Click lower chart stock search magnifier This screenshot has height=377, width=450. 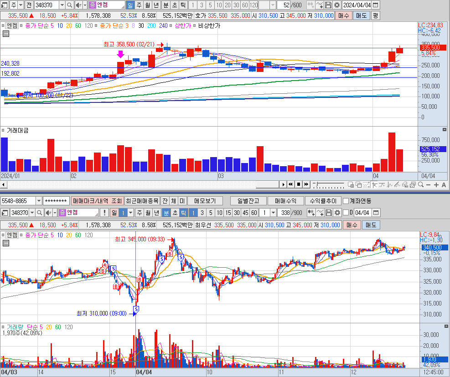point(40,213)
